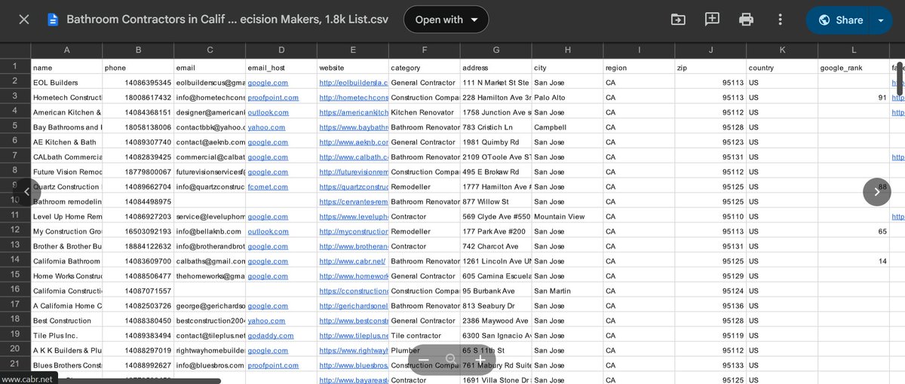The height and width of the screenshot is (384, 905).
Task: Open the three-dot more actions menu
Action: (x=780, y=20)
